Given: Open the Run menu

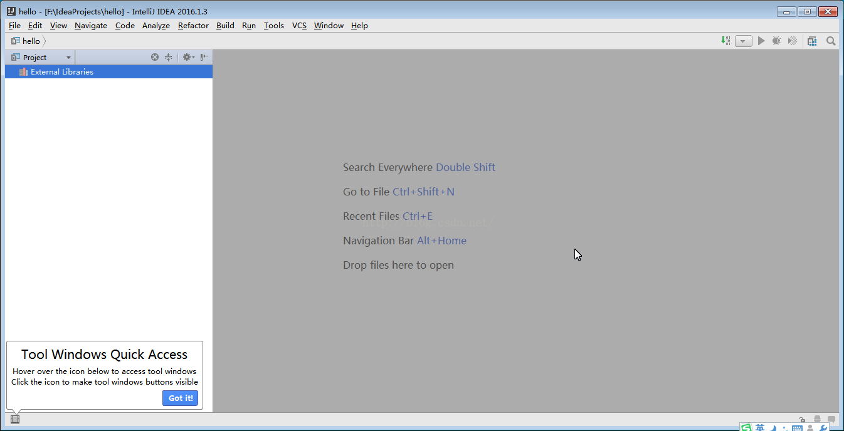Looking at the screenshot, I should [249, 26].
